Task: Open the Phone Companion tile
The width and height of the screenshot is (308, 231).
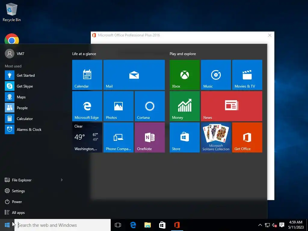Action: 119,137
